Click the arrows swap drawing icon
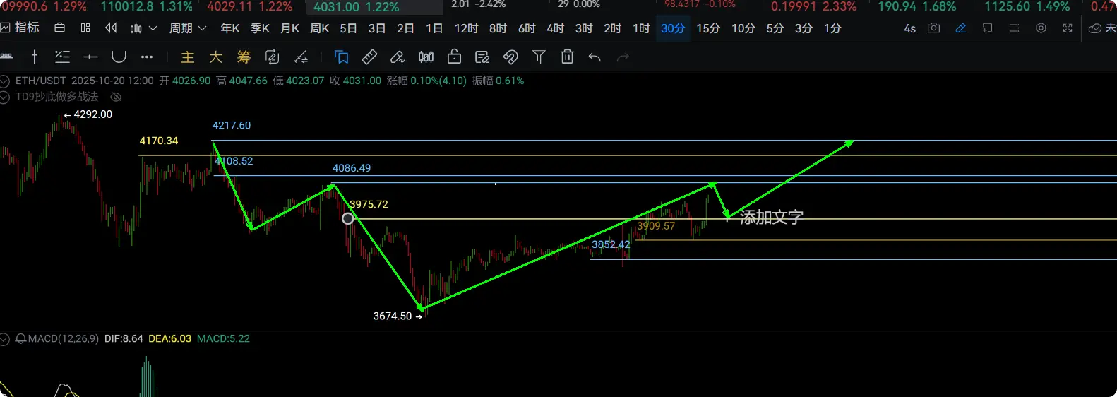 pyautogui.click(x=301, y=57)
